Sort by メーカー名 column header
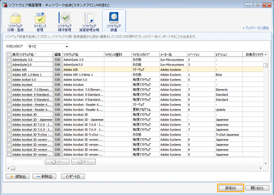This screenshot has height=195, width=274. [173, 54]
